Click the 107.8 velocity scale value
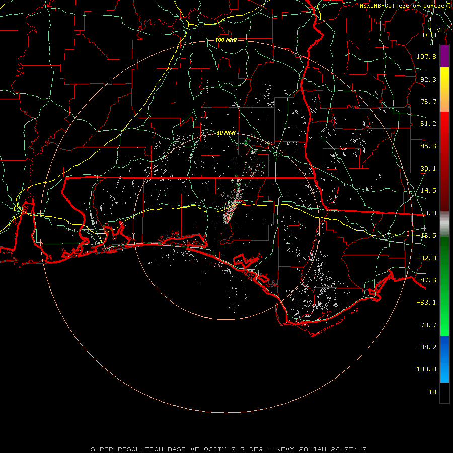 tap(426, 56)
